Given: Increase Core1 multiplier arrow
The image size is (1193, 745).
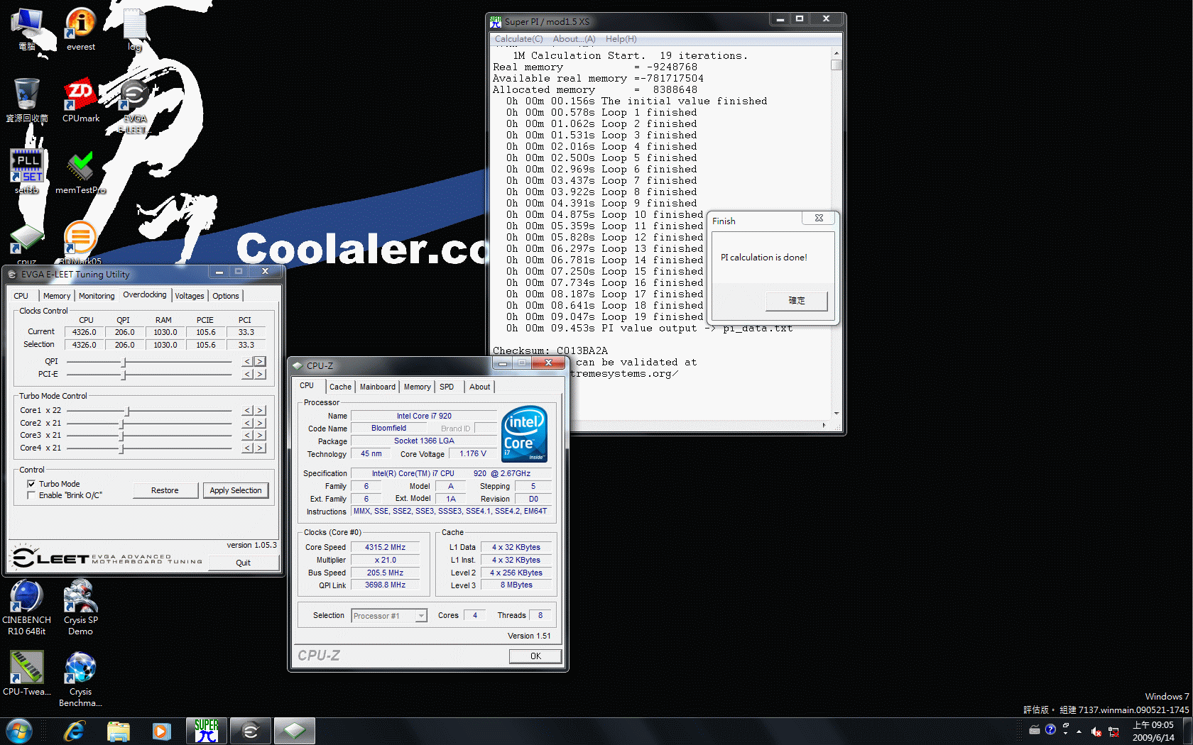Looking at the screenshot, I should point(260,411).
